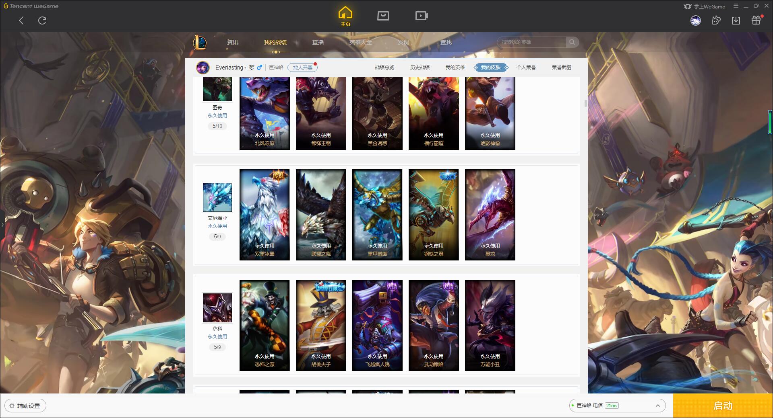Open the 翼龙 skin card
773x418 pixels.
click(x=490, y=215)
